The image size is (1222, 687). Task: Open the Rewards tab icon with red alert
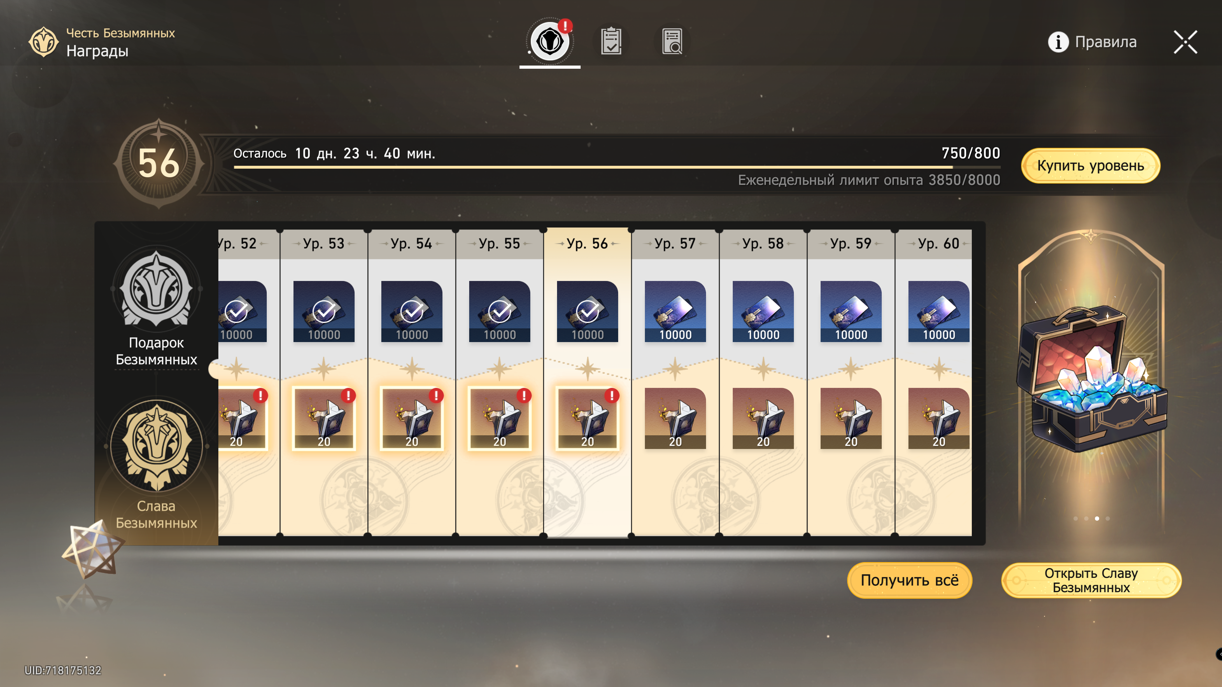point(550,41)
